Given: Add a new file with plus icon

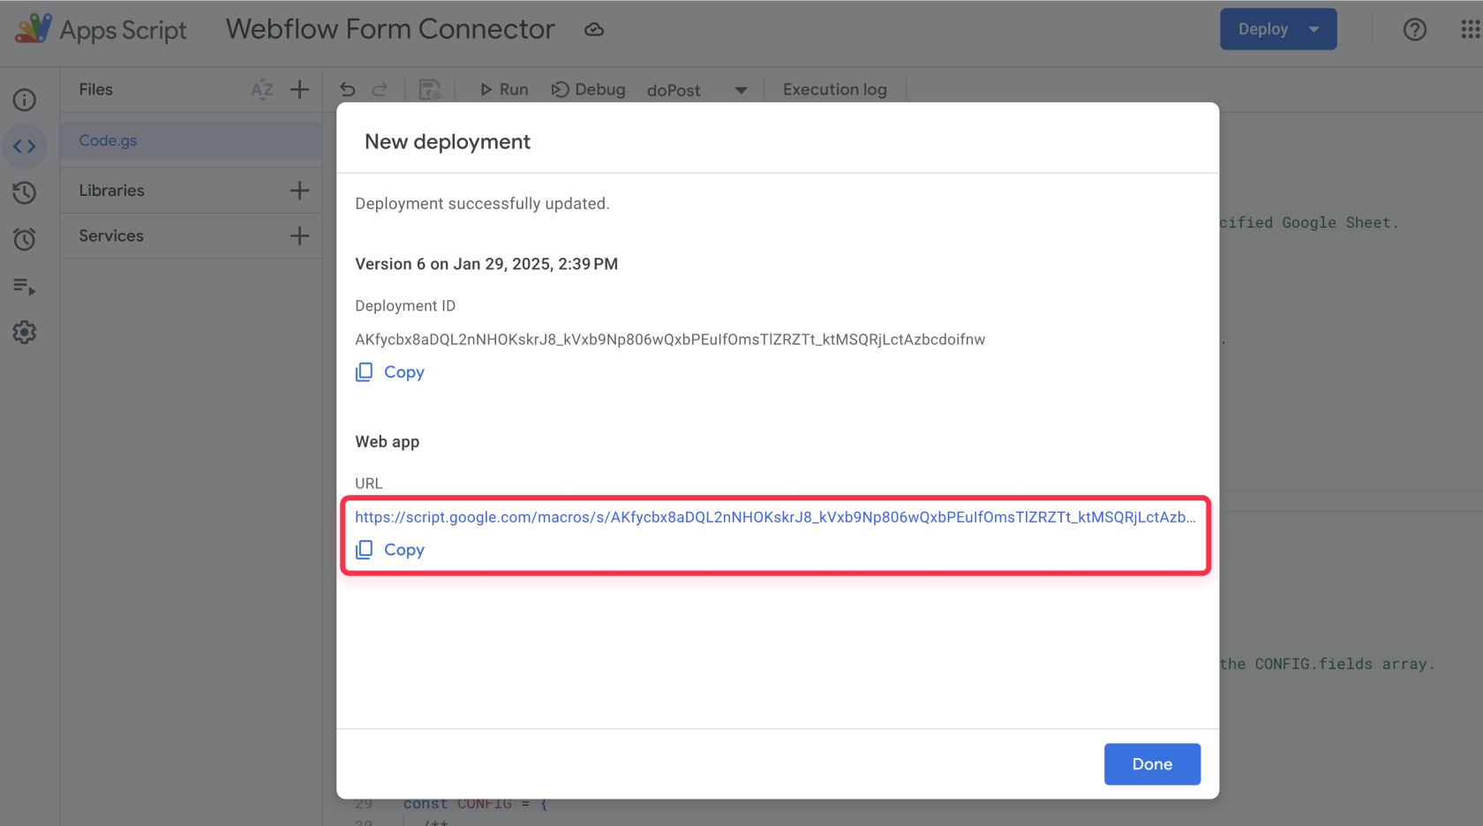Looking at the screenshot, I should click(x=300, y=89).
